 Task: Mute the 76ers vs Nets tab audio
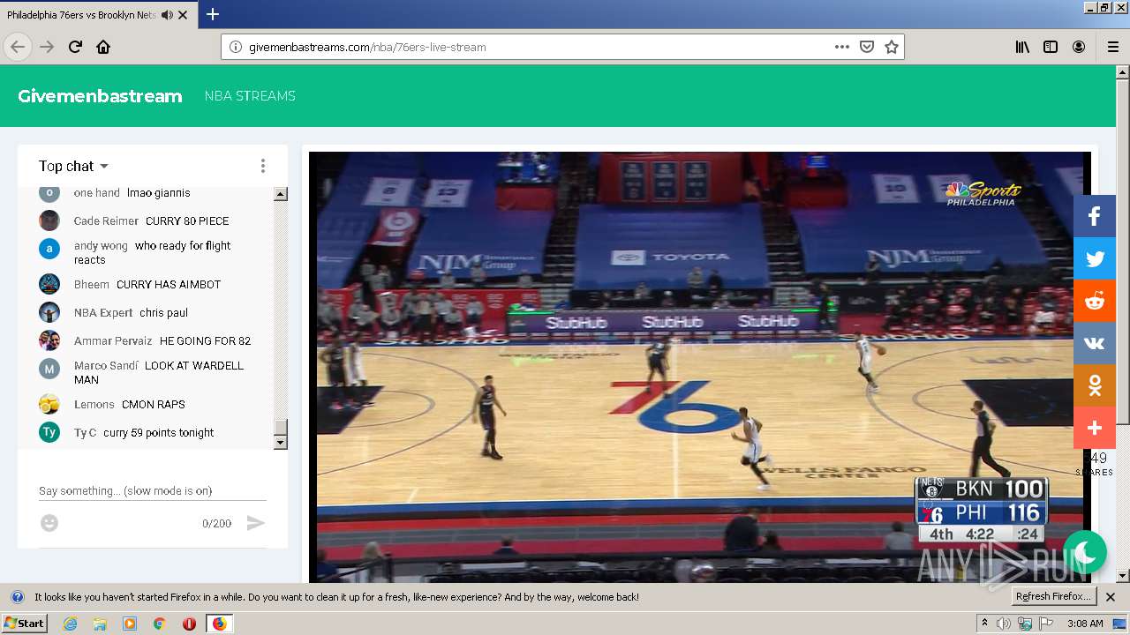pyautogui.click(x=168, y=15)
